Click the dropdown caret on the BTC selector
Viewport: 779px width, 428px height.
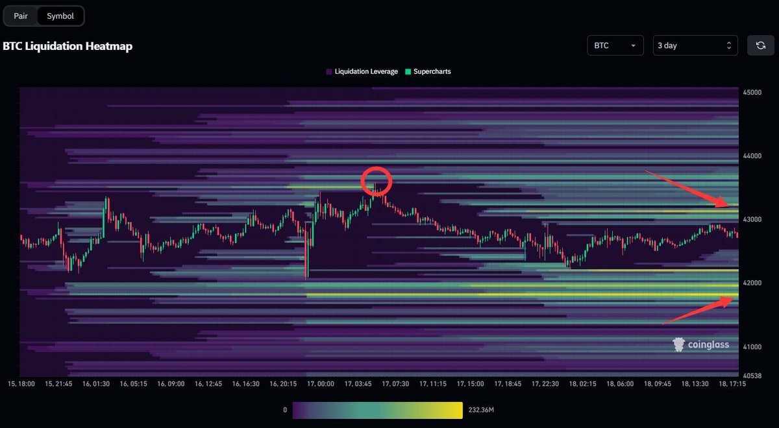coord(632,45)
